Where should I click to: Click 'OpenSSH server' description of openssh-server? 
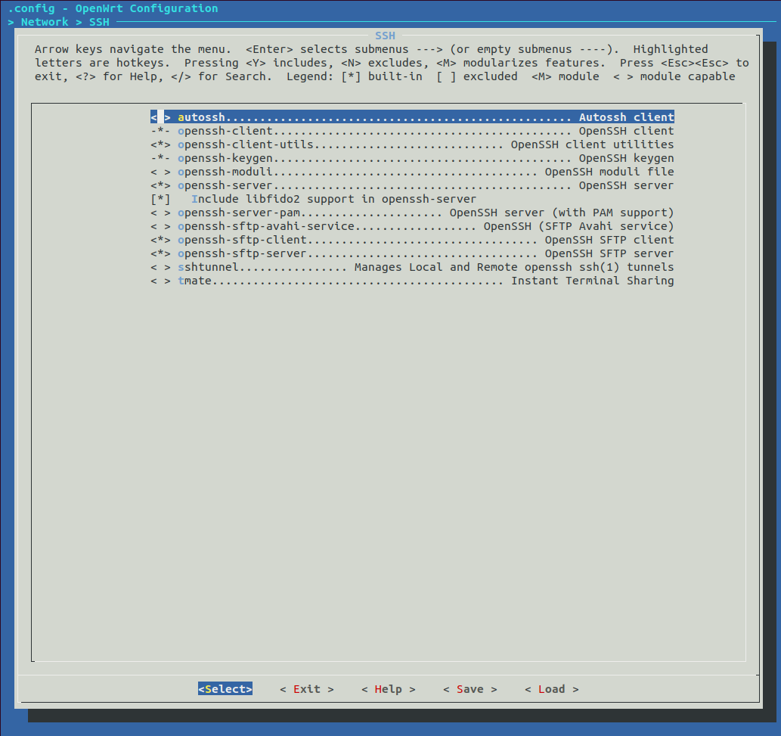[x=626, y=185]
